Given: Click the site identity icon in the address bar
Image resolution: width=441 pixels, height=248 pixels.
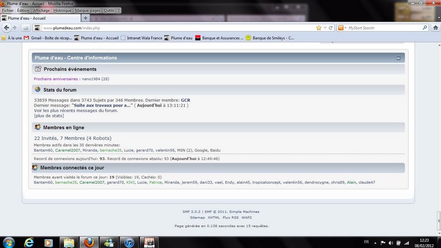Looking at the screenshot, I should click(x=37, y=28).
